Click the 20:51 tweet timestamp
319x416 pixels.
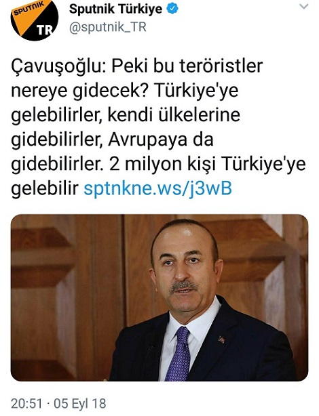26,404
